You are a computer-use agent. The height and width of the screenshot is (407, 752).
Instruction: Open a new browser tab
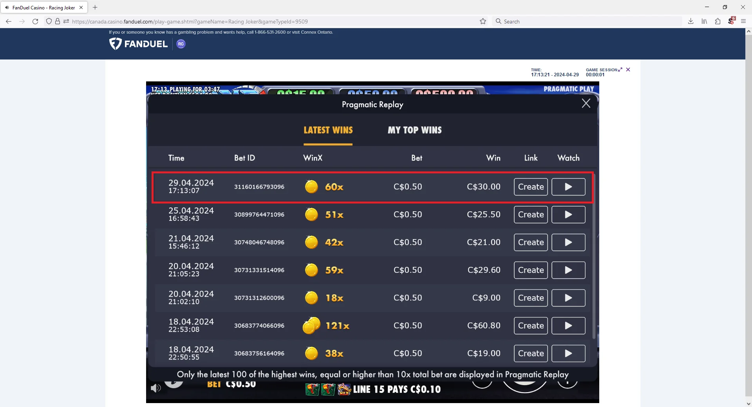95,7
